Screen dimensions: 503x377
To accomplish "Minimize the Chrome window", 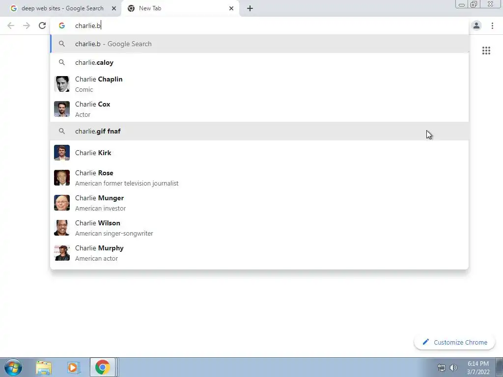I will [x=462, y=4].
